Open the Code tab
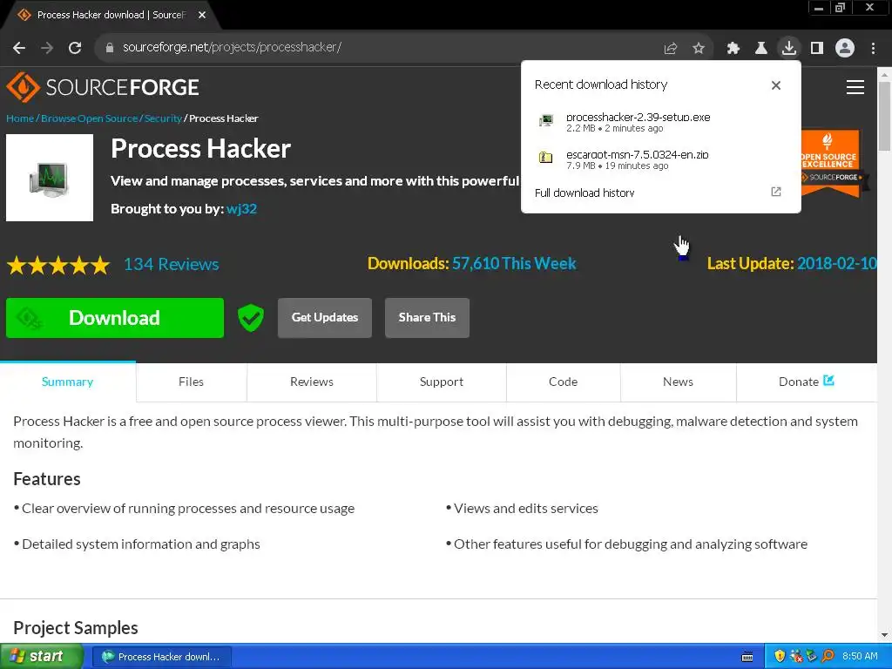 (x=564, y=382)
